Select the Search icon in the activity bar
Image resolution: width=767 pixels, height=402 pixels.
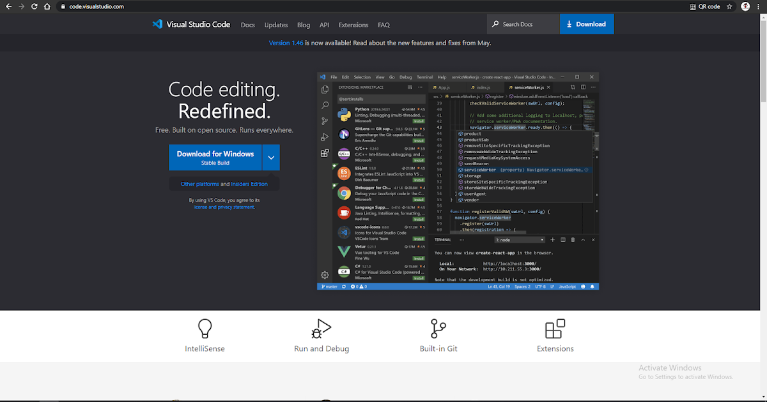(324, 105)
